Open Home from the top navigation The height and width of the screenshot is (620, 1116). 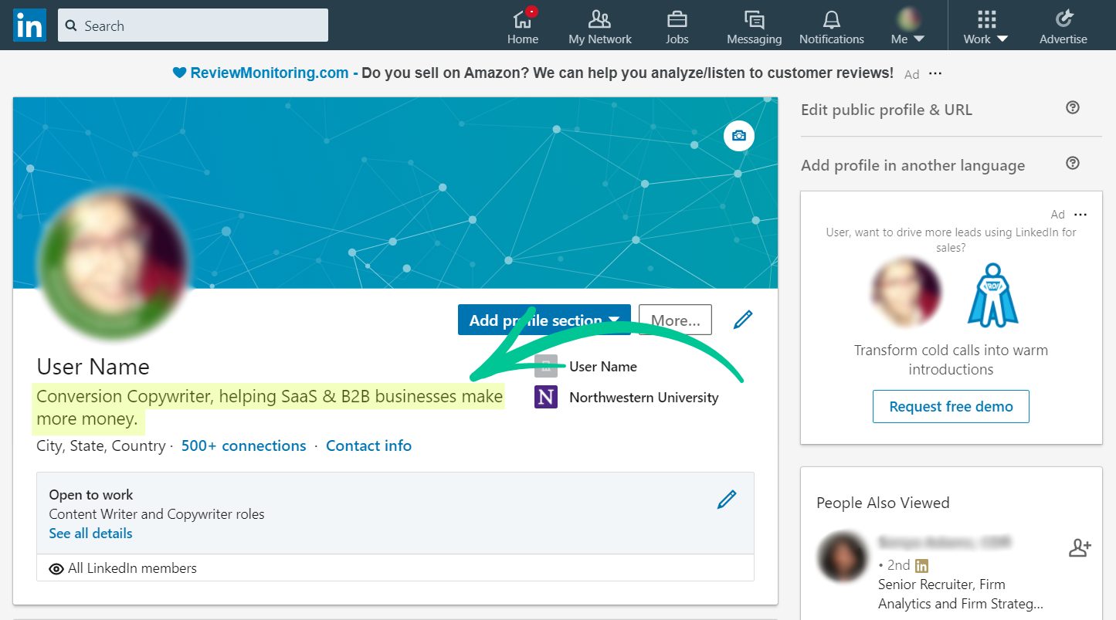point(523,26)
